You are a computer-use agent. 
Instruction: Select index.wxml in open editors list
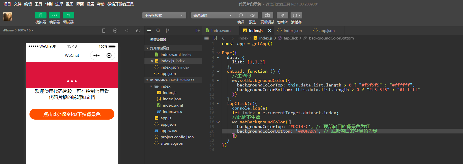173,54
